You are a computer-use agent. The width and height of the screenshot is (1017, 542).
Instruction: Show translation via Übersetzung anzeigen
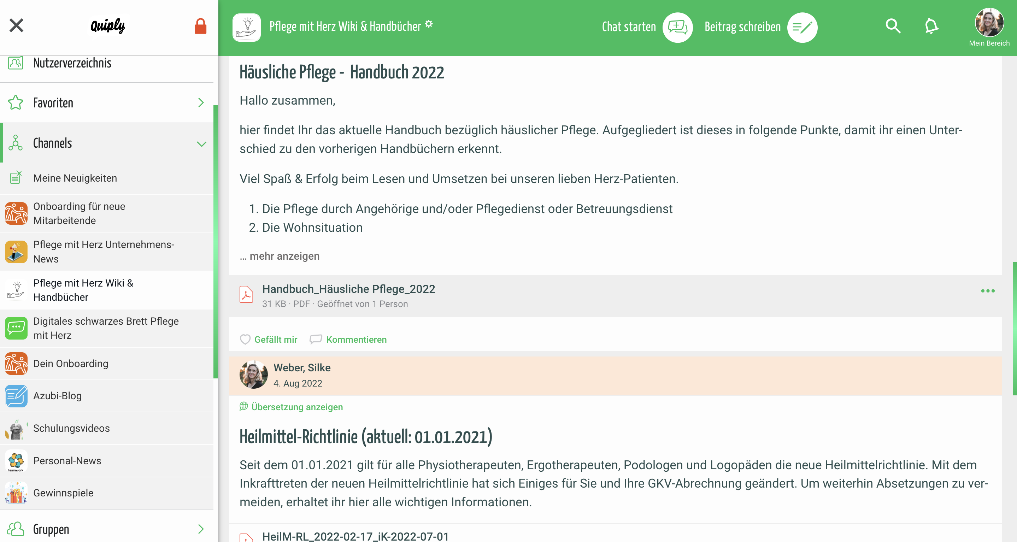(x=292, y=407)
